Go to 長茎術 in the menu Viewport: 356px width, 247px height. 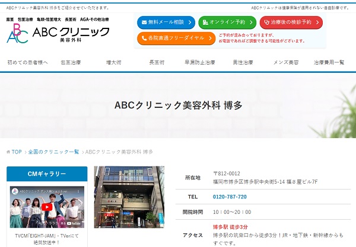point(157,62)
